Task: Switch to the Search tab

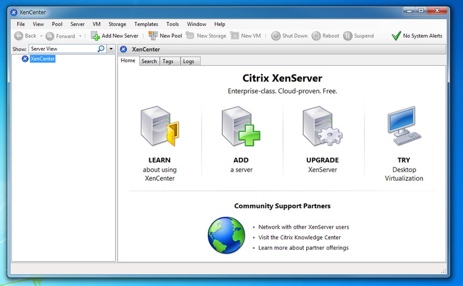Action: (x=149, y=61)
